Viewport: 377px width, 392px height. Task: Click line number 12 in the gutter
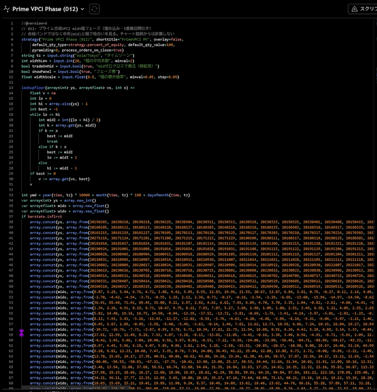click(x=11, y=83)
